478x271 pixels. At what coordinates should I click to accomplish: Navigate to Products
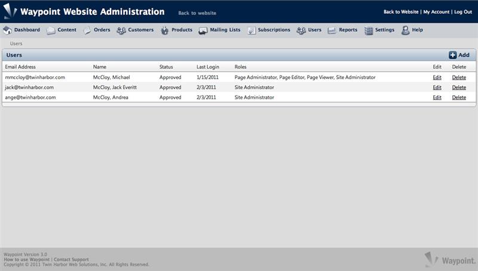tap(182, 30)
